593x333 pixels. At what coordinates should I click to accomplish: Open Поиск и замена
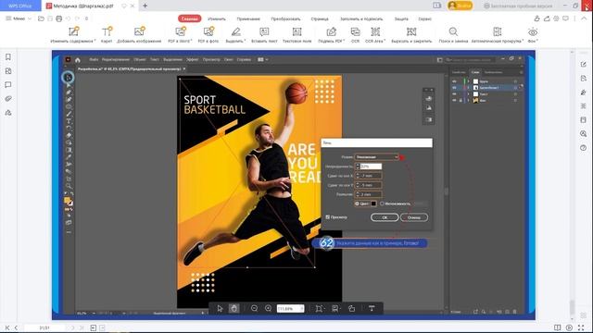[453, 35]
